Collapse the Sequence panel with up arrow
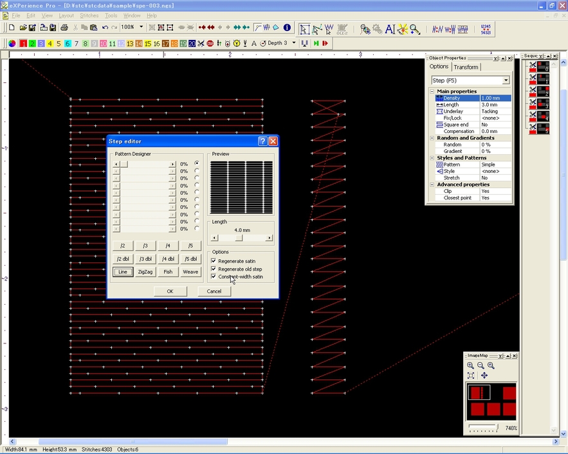Viewport: 568px width, 454px height. [x=548, y=56]
